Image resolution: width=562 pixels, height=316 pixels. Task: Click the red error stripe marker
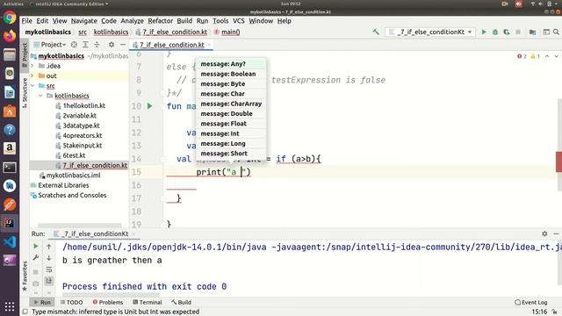pyautogui.click(x=558, y=162)
